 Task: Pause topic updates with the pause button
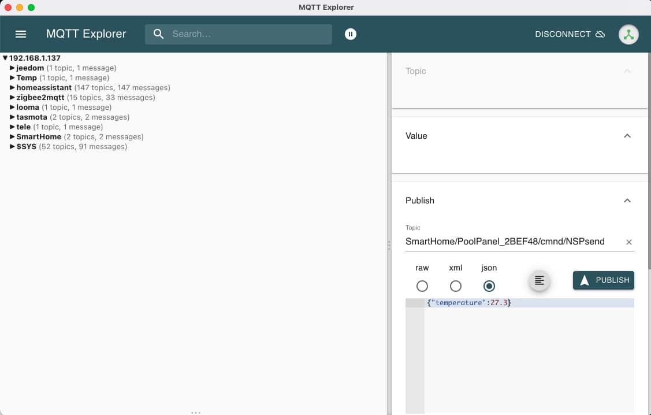pos(351,34)
